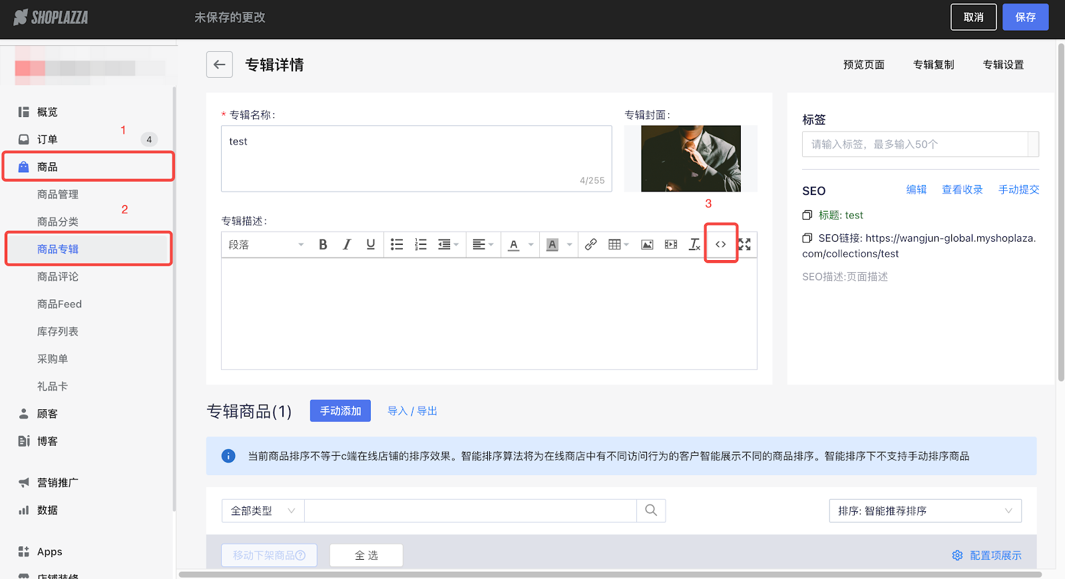Image resolution: width=1065 pixels, height=579 pixels.
Task: Click the search magnifier button
Action: point(651,510)
